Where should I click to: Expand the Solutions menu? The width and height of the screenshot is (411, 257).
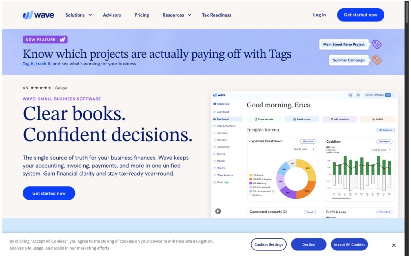click(78, 15)
